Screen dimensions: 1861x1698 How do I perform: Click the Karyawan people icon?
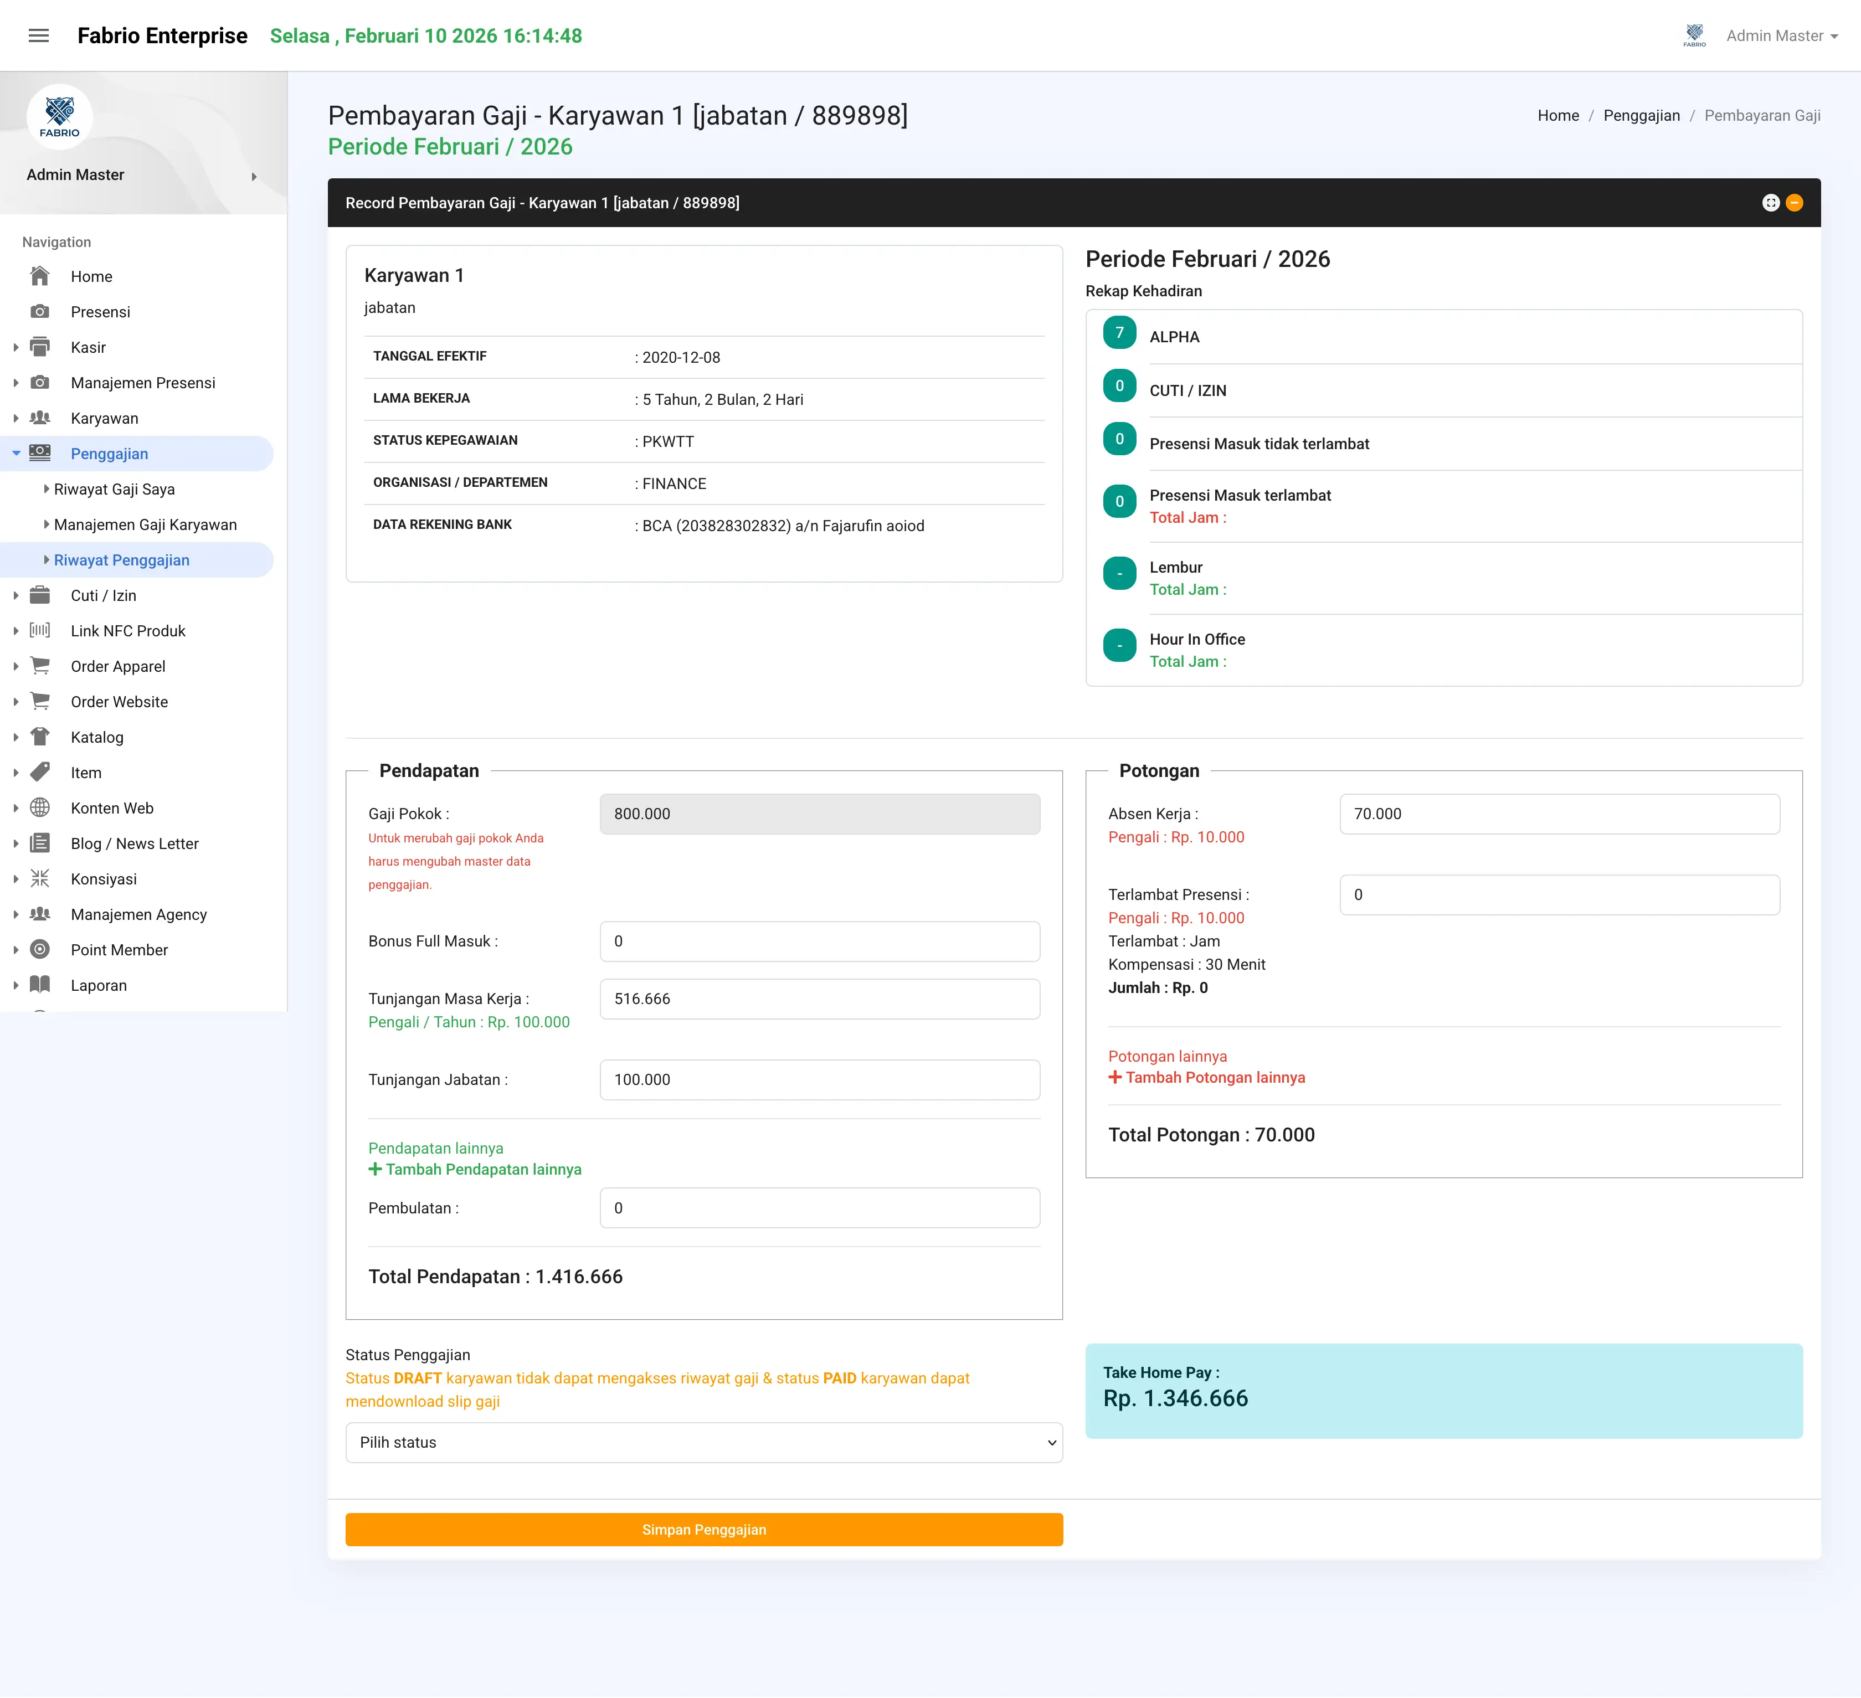pos(40,418)
